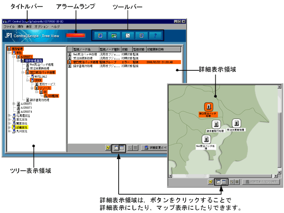Collapse 窓口受注バッチ処理 node in the tree
The image size is (284, 213).
(23, 72)
